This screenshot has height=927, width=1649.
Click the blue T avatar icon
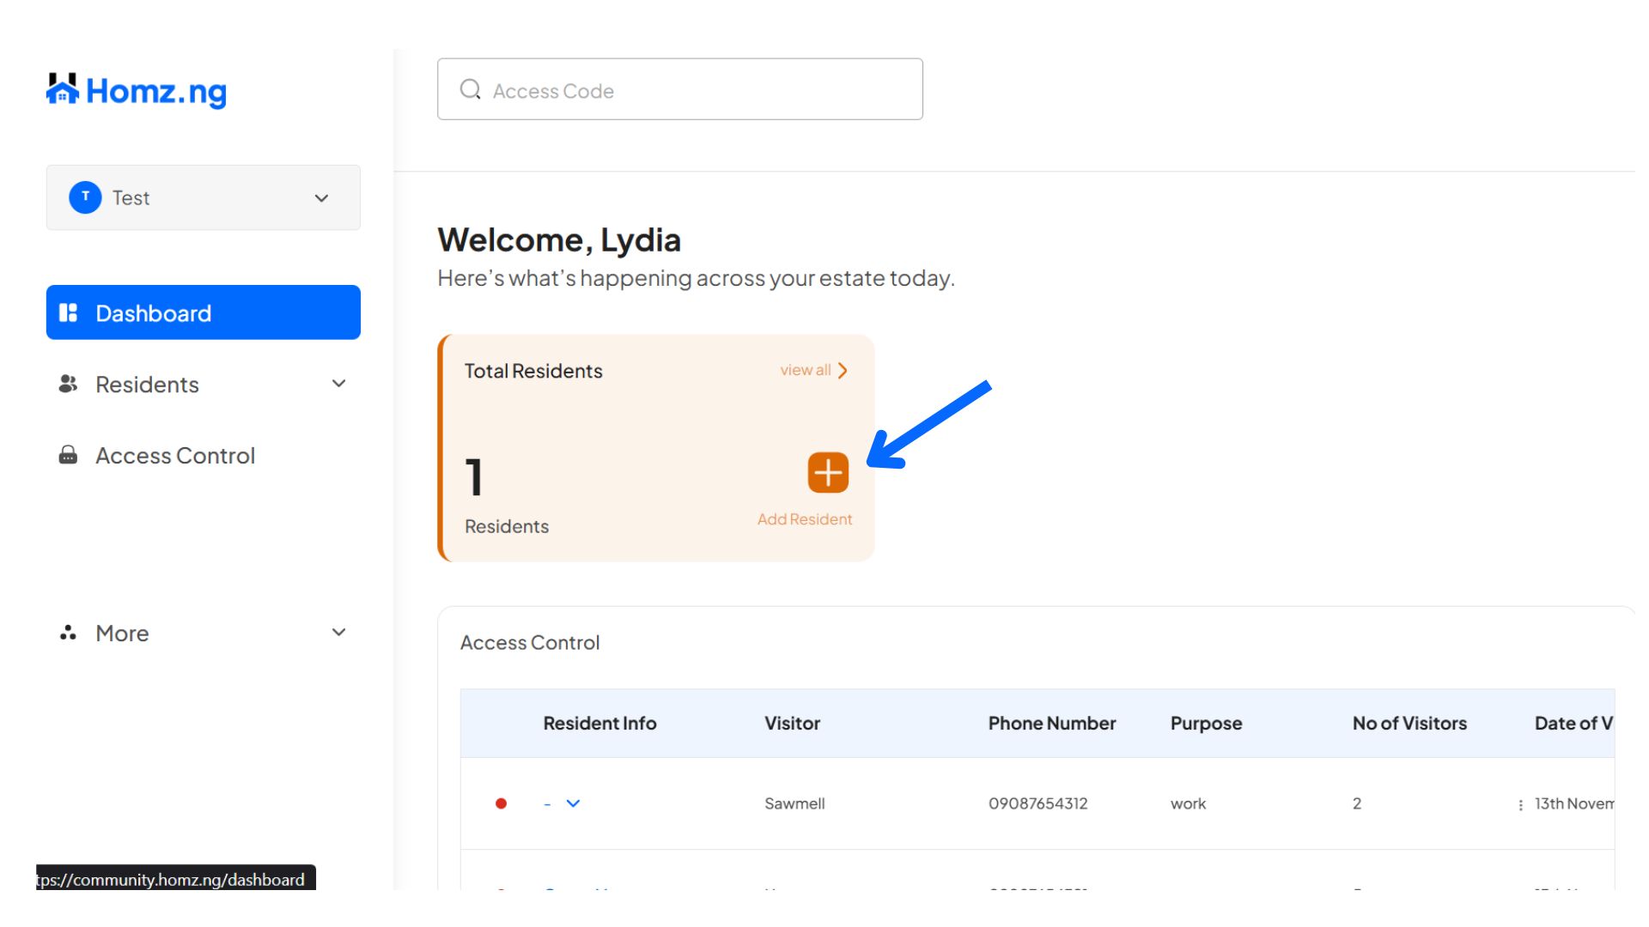tap(85, 197)
